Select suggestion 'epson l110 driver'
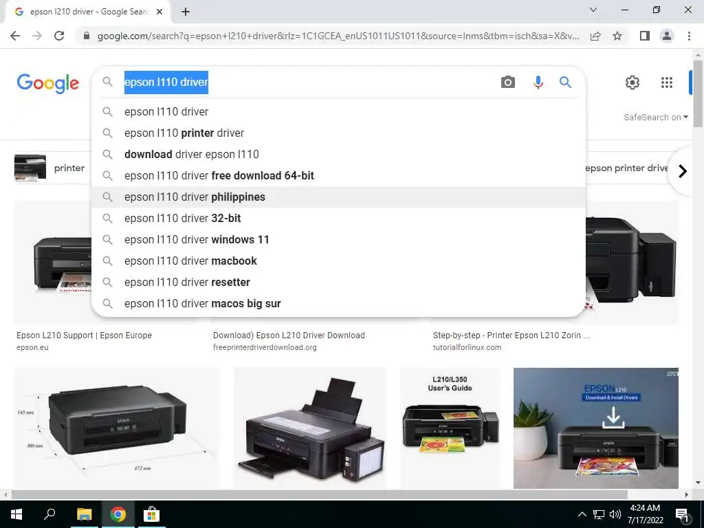This screenshot has width=704, height=528. pos(338,112)
